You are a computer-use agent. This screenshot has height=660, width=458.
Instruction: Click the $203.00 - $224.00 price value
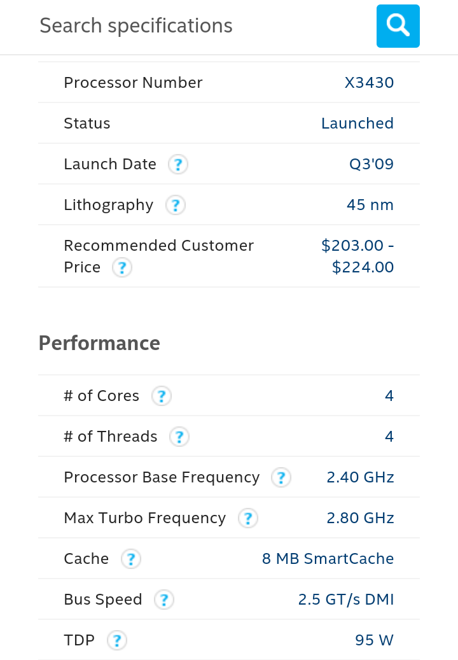(357, 256)
